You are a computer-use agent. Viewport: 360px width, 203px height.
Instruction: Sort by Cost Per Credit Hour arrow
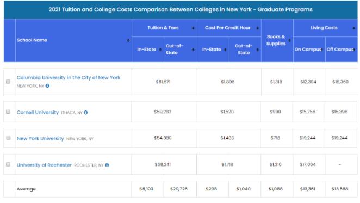(257, 28)
